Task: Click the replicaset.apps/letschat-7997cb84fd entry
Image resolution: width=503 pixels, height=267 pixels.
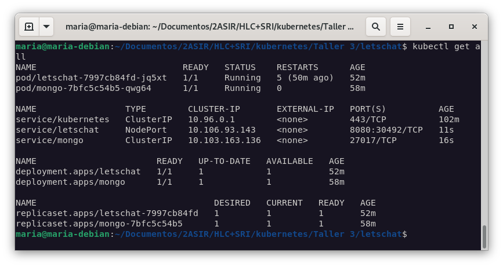Action: tap(107, 213)
